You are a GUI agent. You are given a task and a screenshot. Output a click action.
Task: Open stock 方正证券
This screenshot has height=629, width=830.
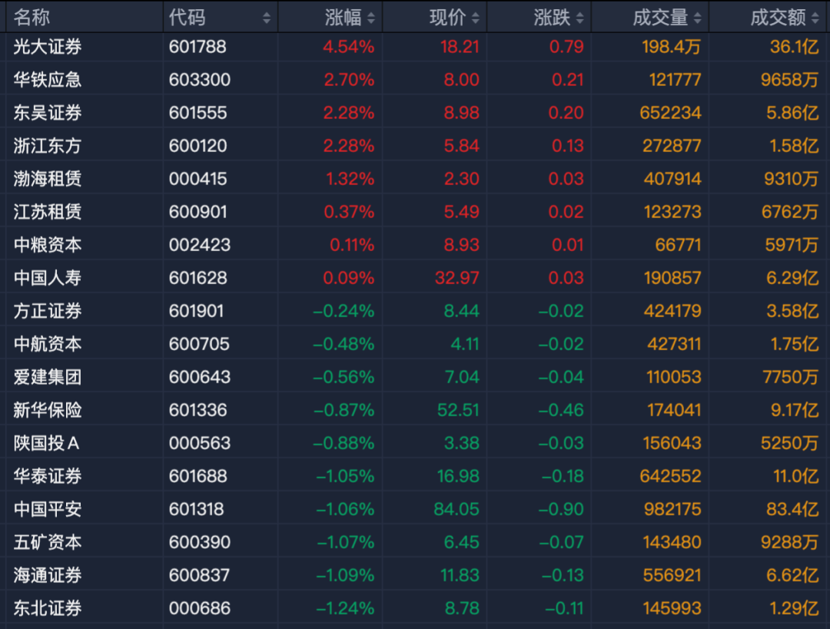pos(48,311)
